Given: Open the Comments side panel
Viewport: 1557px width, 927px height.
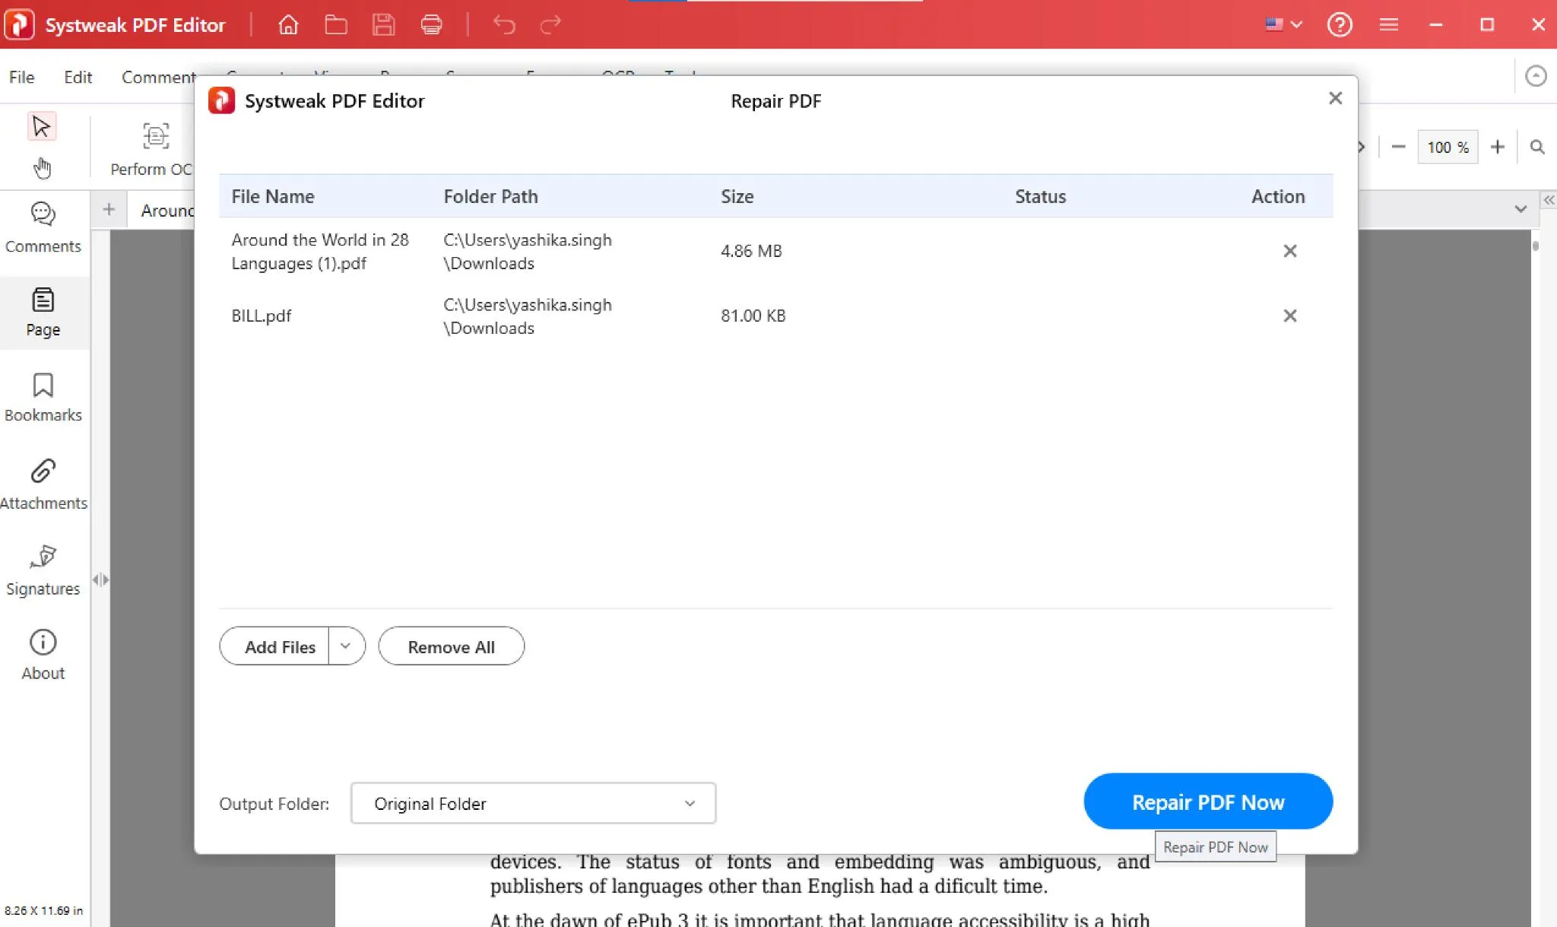Looking at the screenshot, I should tap(43, 227).
